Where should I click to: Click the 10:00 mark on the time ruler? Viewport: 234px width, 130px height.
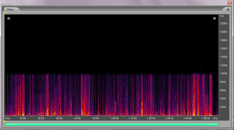[23, 118]
